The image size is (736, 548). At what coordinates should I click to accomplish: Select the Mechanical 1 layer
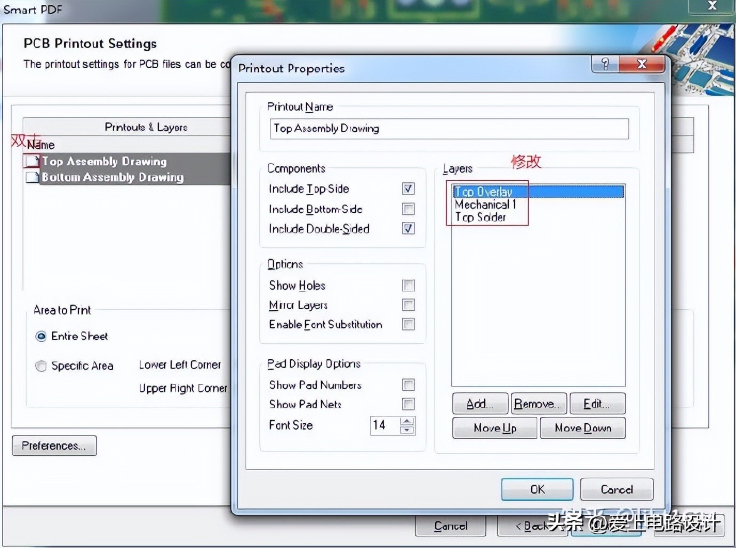point(485,205)
